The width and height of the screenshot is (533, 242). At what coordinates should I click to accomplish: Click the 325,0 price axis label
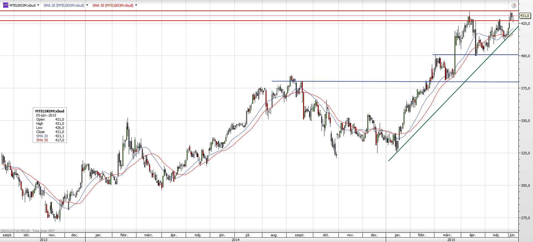(525, 153)
